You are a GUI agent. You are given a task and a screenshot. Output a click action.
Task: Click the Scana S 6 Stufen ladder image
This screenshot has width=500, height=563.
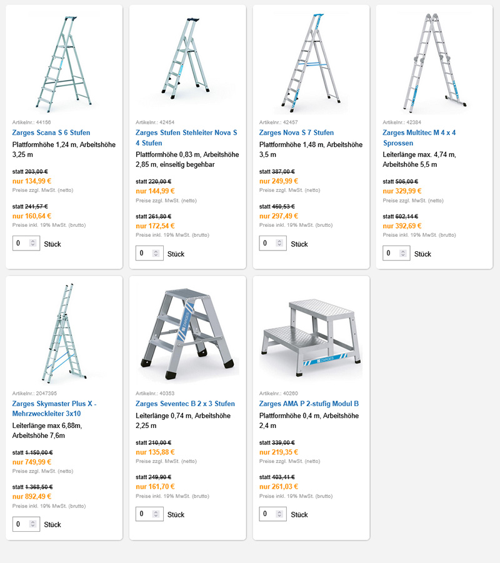click(64, 63)
